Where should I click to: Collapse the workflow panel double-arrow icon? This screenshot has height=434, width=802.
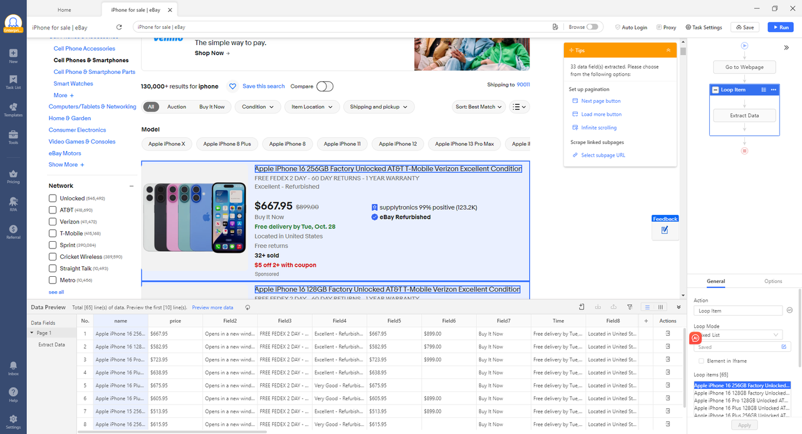tap(786, 48)
